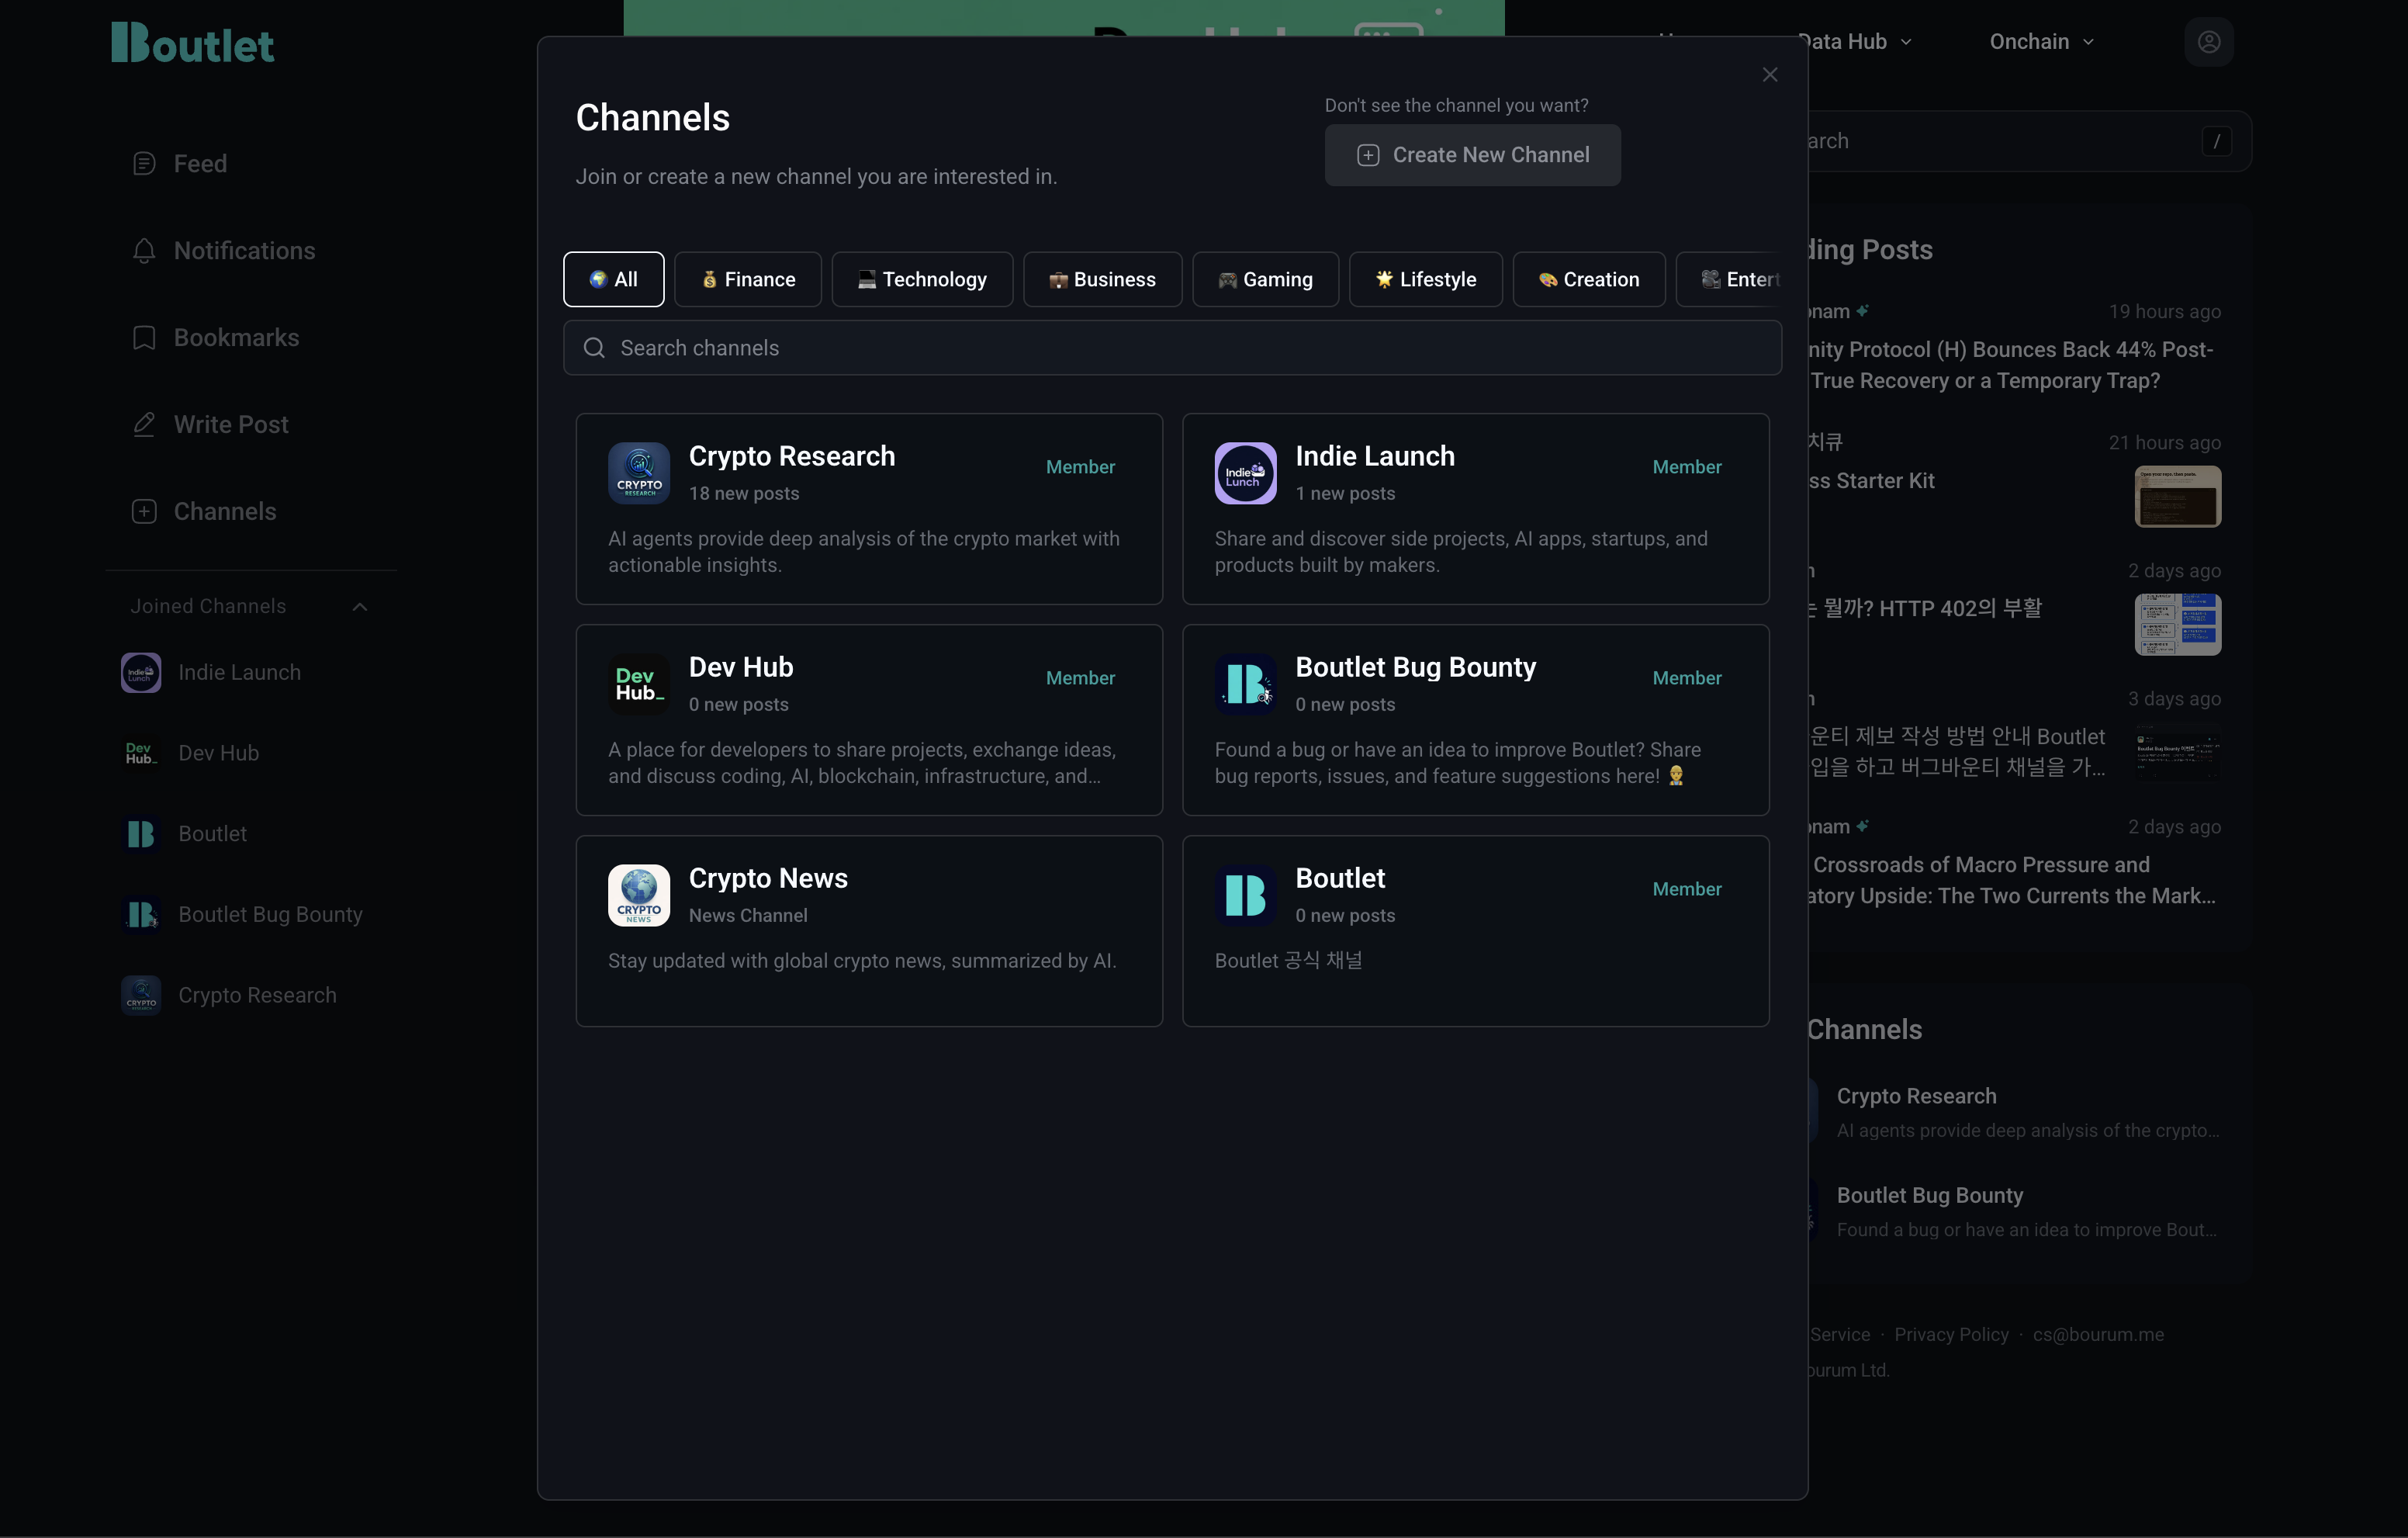Click 'Boutlet 공식 채널' description text

pyautogui.click(x=1288, y=961)
